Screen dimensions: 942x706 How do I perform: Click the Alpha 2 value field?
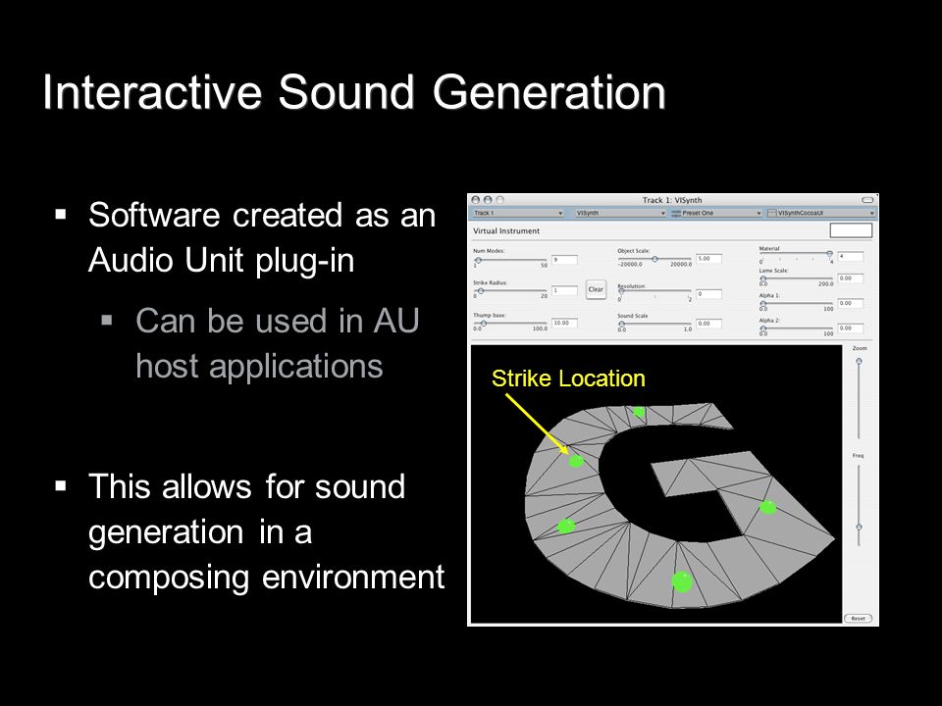click(850, 328)
